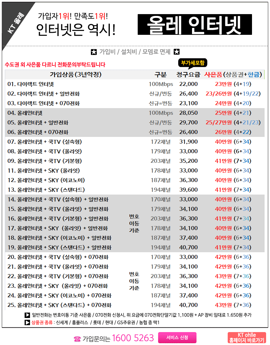
Task: Select row 01. 다이렉트 인터넷
Action: (x=31, y=84)
